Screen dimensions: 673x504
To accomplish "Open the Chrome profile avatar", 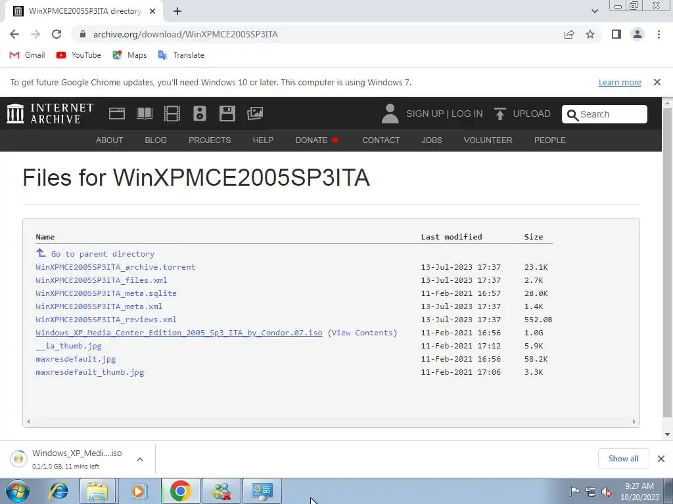I will [638, 34].
